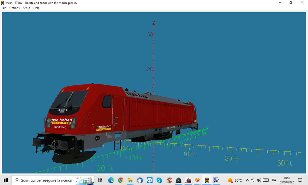Click the taskbar search box
This screenshot has height=185, width=308.
pos(53,180)
